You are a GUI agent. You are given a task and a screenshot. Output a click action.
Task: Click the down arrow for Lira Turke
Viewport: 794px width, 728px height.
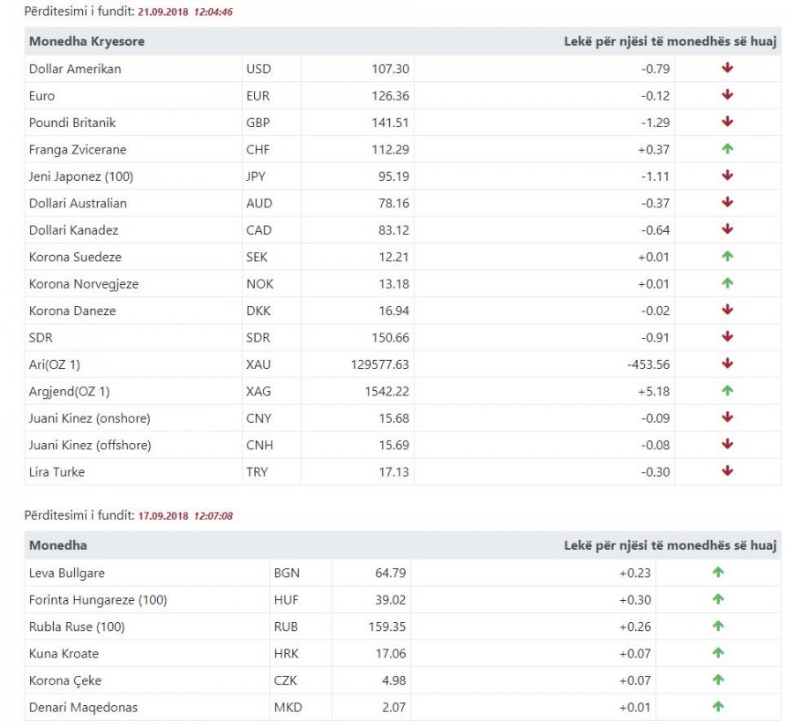(x=727, y=470)
